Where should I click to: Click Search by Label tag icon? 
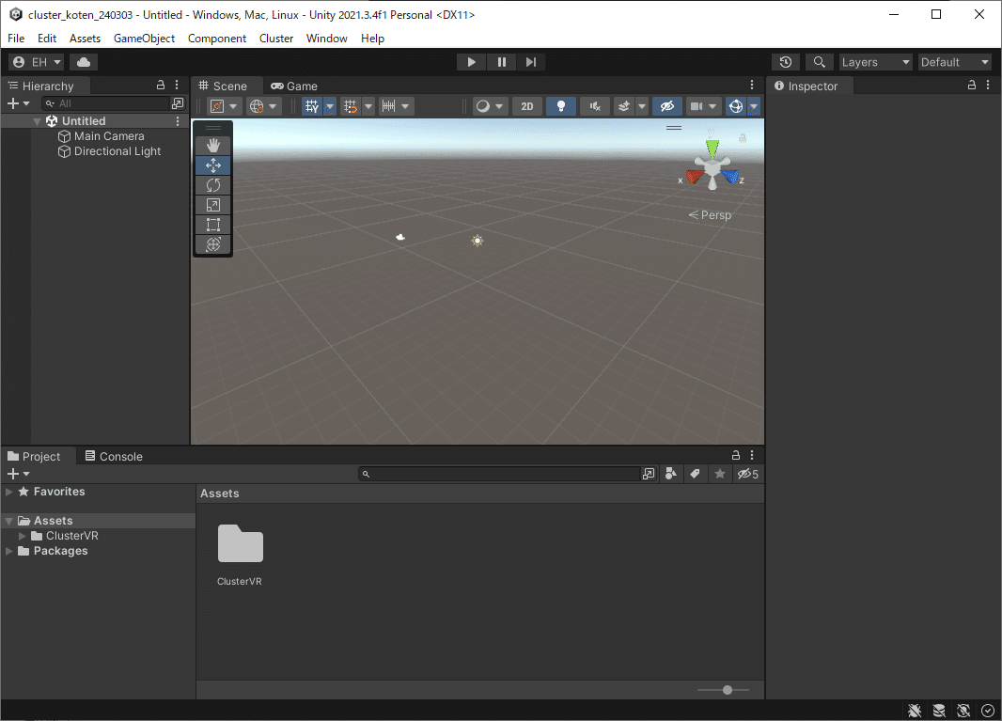(x=695, y=474)
